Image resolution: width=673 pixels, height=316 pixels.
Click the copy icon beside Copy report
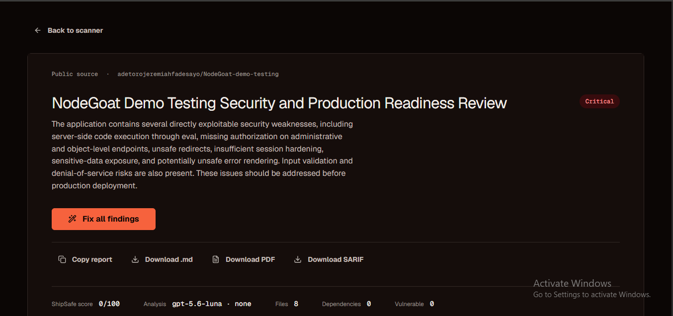(x=62, y=259)
